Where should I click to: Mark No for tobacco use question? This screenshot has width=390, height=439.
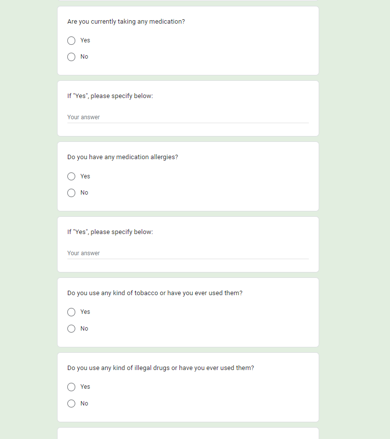71,329
